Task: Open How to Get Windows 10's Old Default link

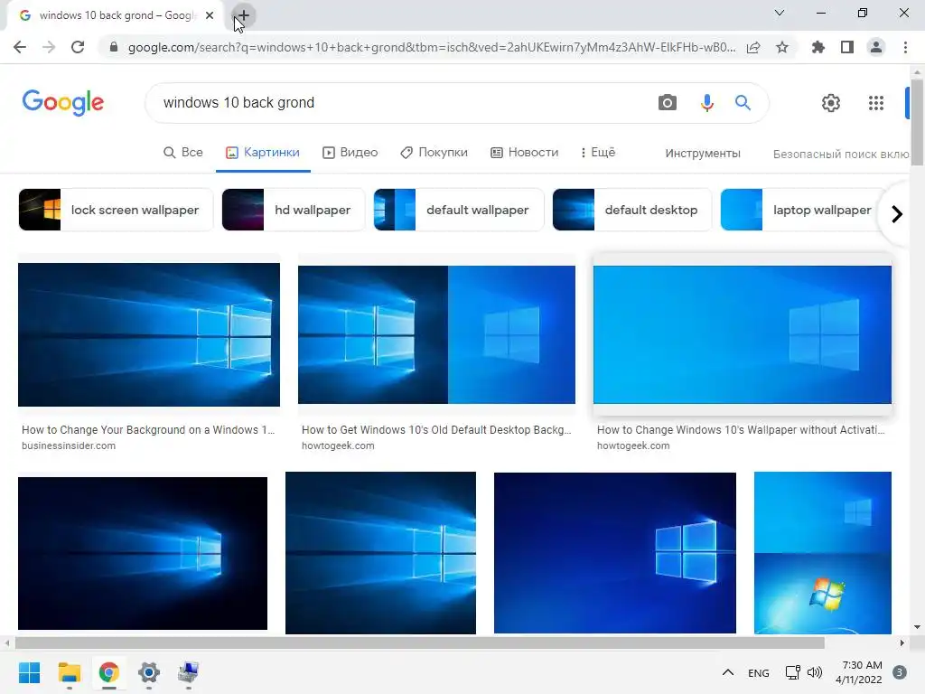Action: [436, 429]
